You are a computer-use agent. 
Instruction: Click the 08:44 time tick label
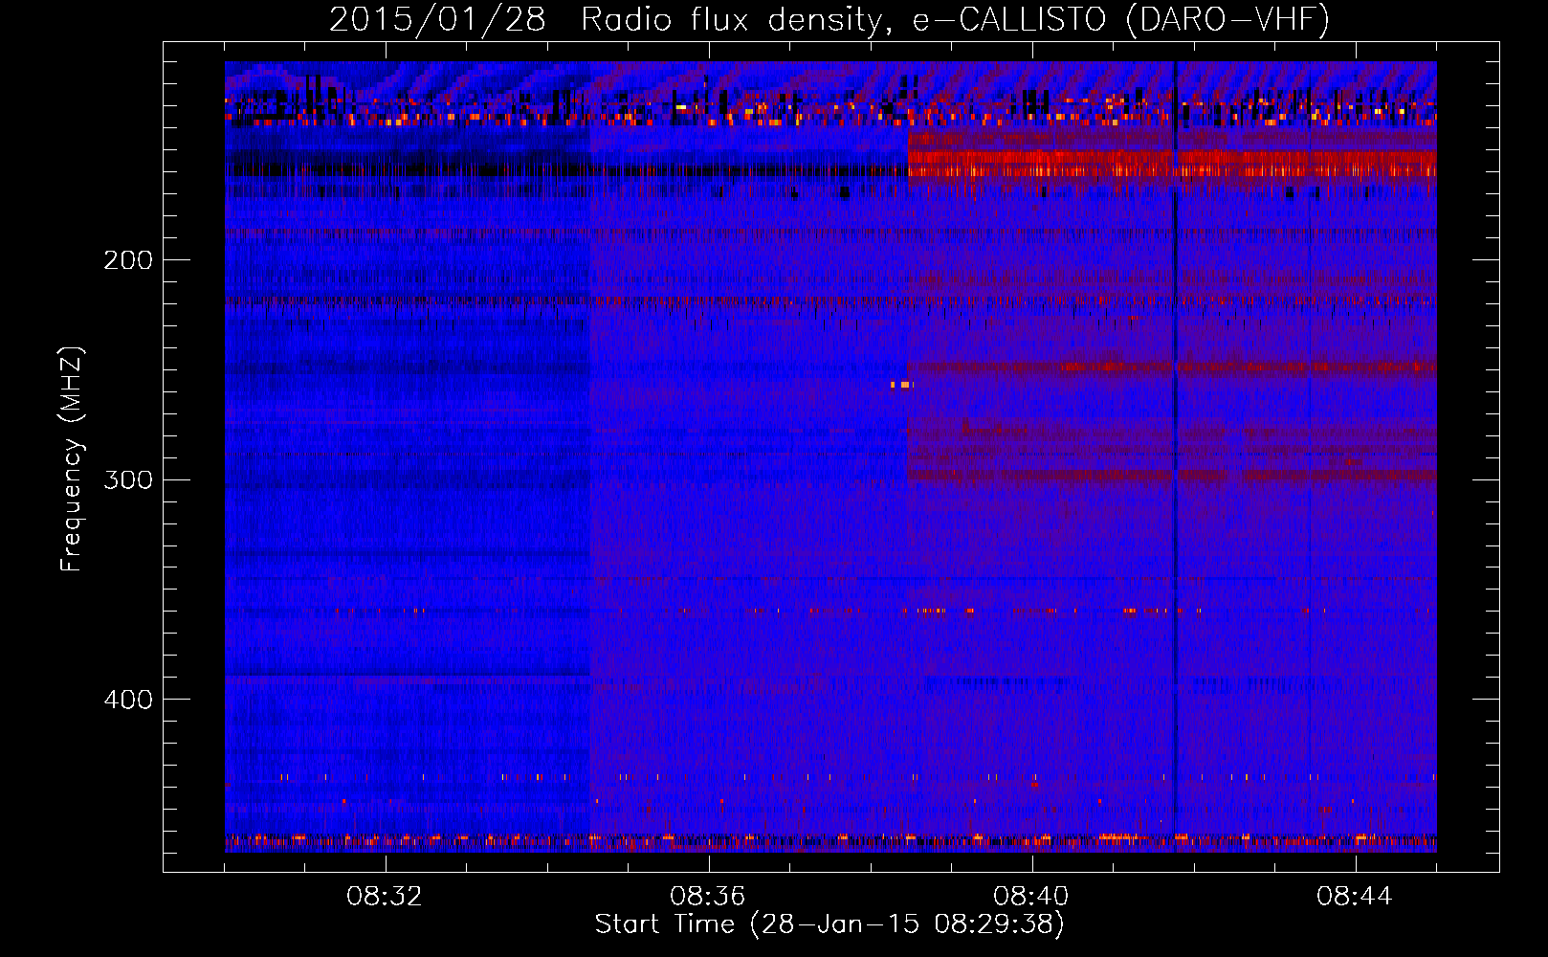tap(1355, 897)
